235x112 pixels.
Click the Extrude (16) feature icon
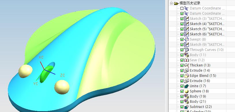click(187, 81)
